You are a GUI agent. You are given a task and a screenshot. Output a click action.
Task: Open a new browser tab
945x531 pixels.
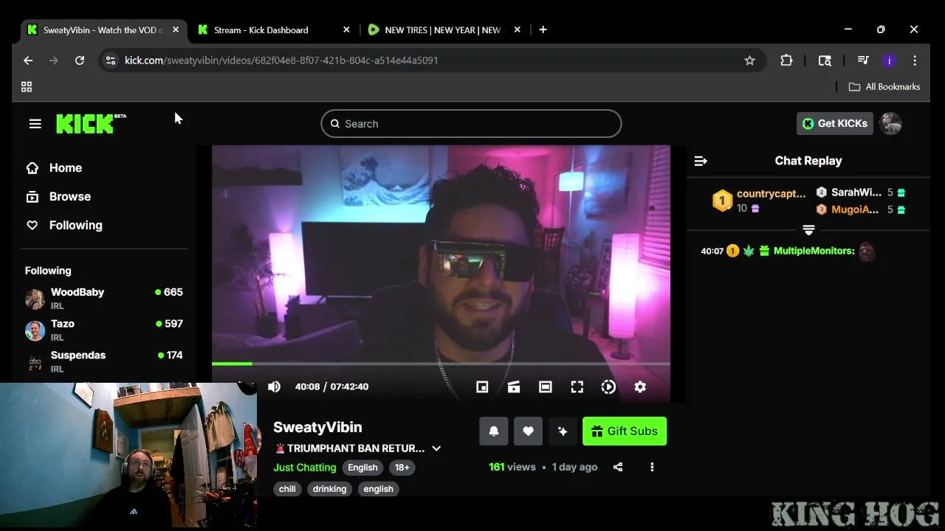pos(543,29)
